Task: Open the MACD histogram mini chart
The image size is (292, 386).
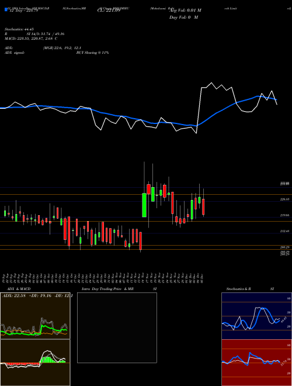Action: 35,363
